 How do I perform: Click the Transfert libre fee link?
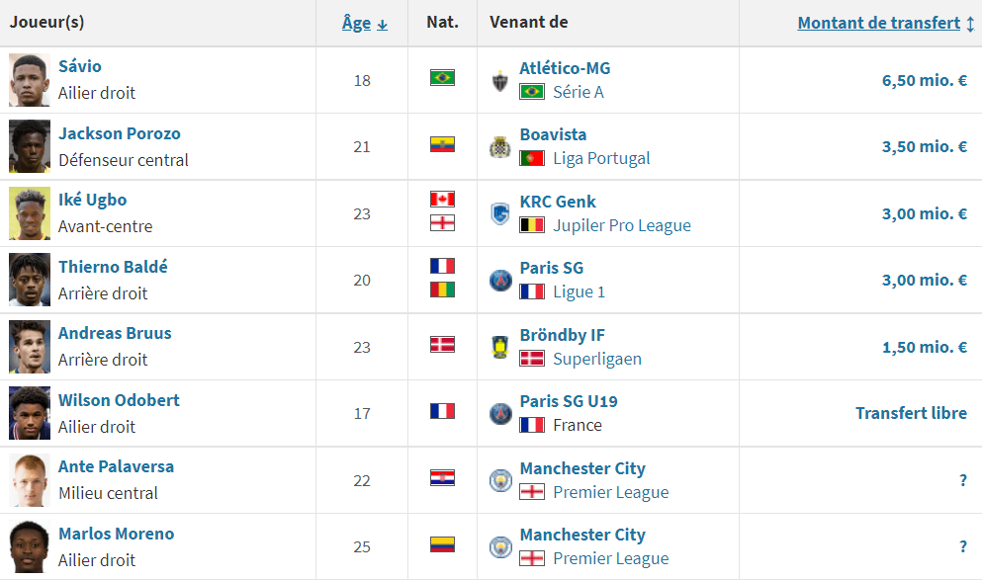point(911,413)
